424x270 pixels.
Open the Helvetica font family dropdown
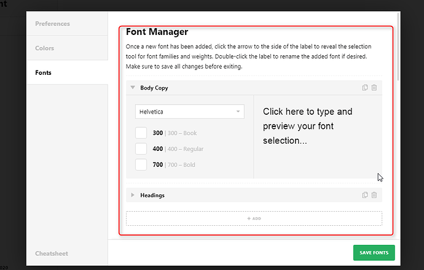(189, 112)
